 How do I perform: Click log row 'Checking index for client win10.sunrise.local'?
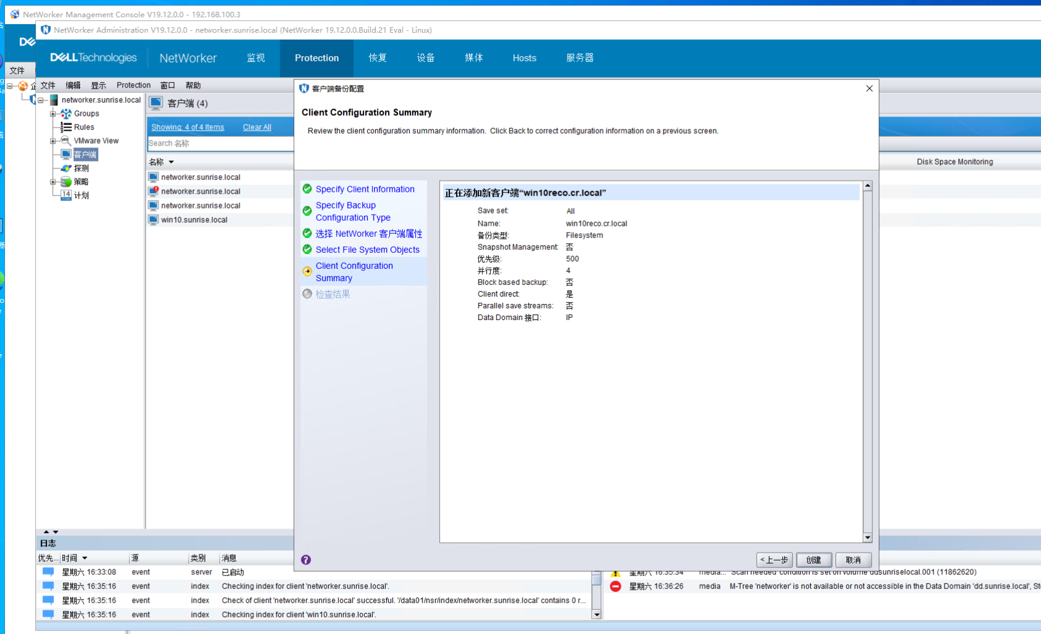314,614
